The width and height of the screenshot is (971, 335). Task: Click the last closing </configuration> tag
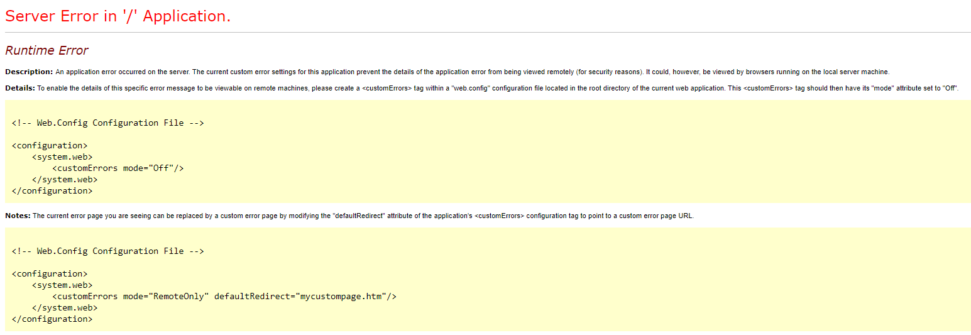pos(52,319)
